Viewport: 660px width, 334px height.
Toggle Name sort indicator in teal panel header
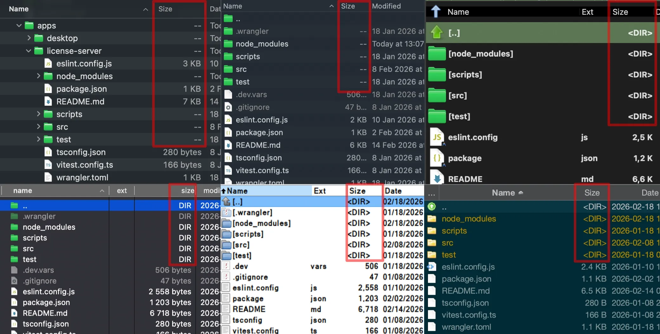tap(521, 193)
